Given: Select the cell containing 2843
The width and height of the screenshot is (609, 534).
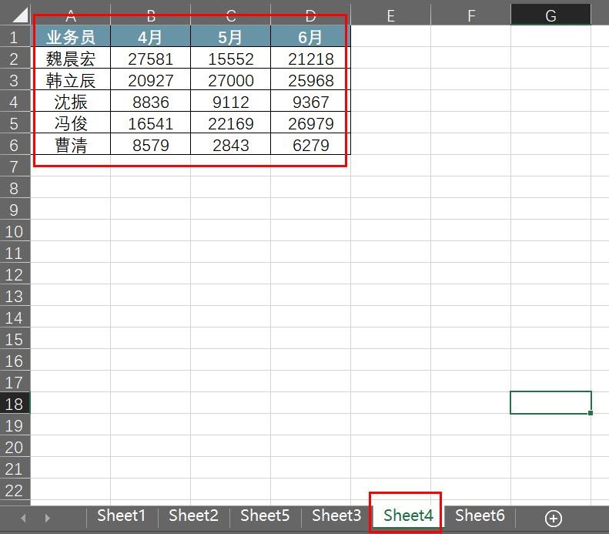Looking at the screenshot, I should point(230,145).
